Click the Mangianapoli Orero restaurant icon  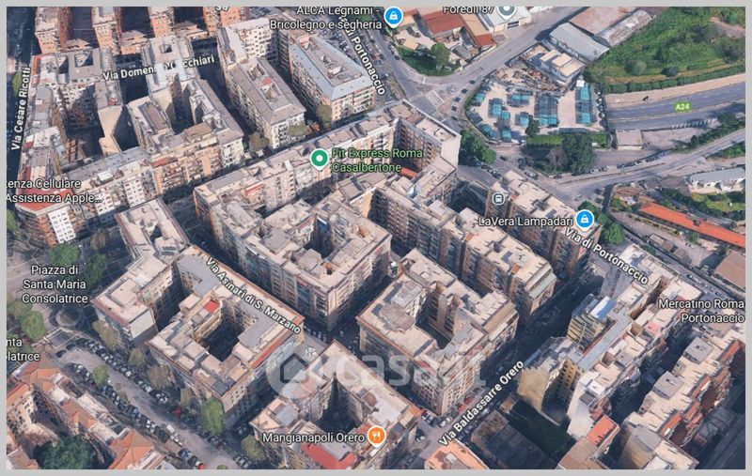coord(376,435)
